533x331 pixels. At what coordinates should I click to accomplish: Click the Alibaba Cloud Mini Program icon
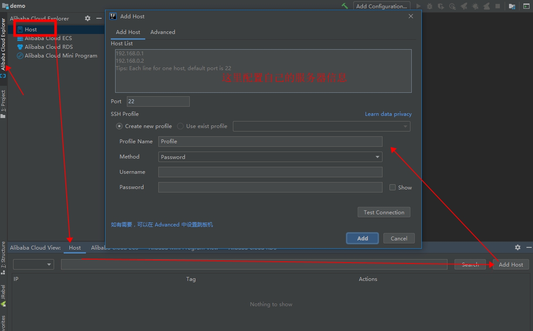tap(20, 56)
